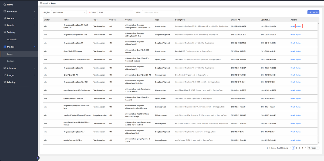Viewport: 324px width, 161px height.
Task: Click the Gemma2,preset tags cell
Action: pos(161,140)
